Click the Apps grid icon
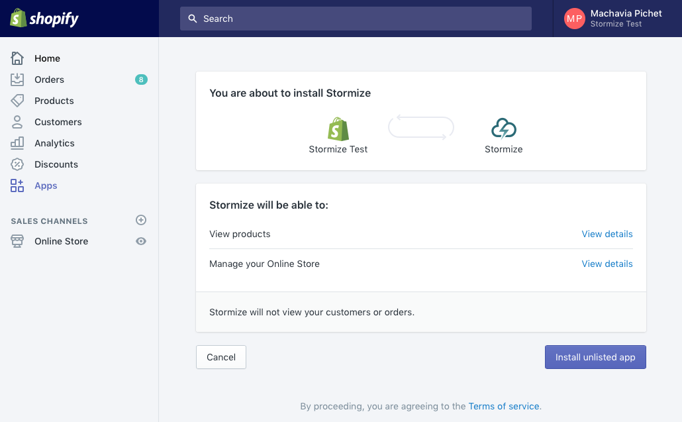This screenshot has height=422, width=682. tap(17, 185)
